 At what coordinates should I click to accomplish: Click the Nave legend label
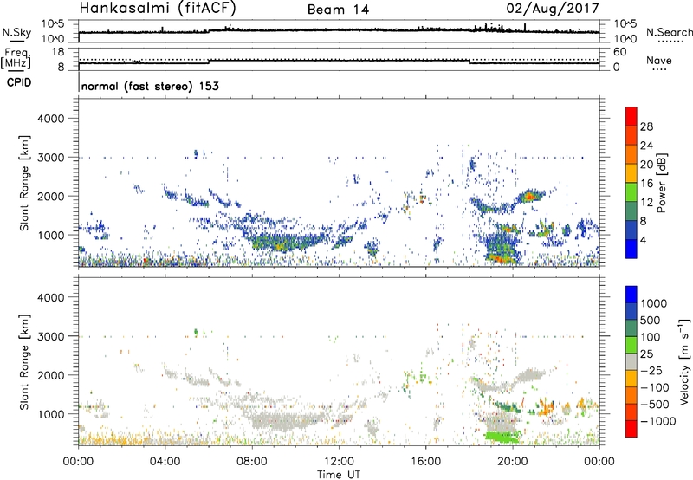(x=659, y=61)
